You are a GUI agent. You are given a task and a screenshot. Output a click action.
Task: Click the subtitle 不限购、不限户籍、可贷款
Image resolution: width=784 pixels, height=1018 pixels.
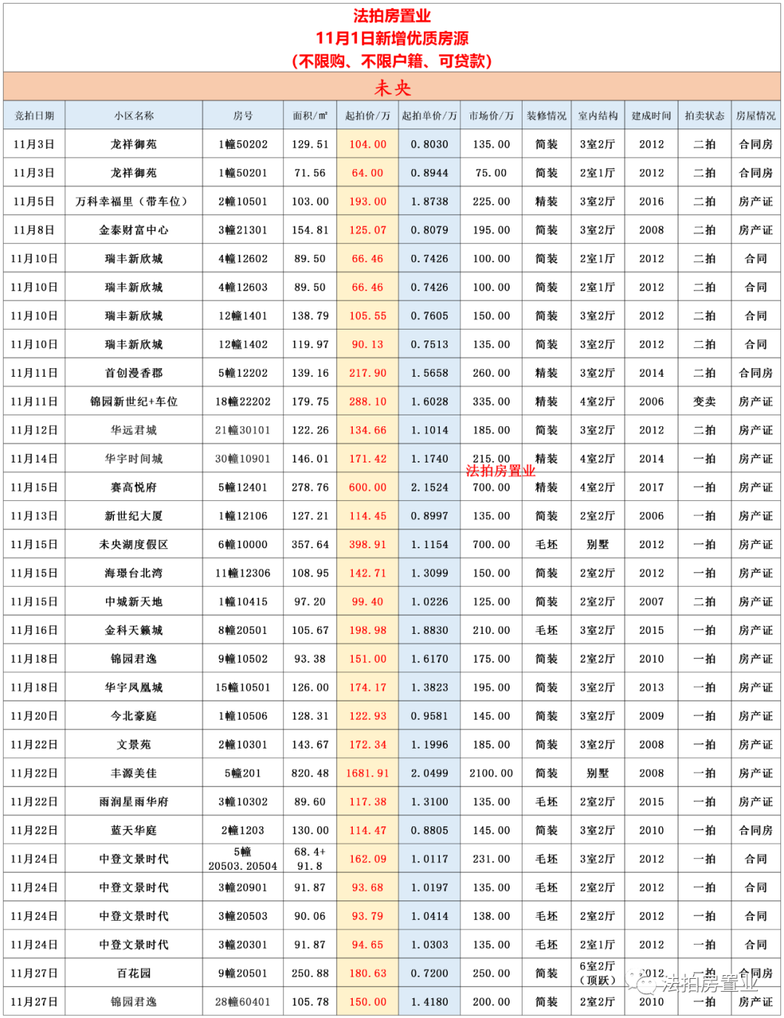click(392, 61)
